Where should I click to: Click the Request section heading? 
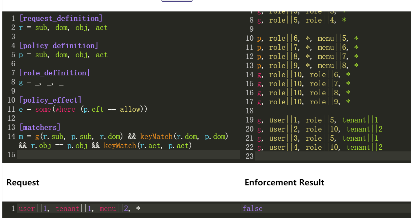pos(23,182)
